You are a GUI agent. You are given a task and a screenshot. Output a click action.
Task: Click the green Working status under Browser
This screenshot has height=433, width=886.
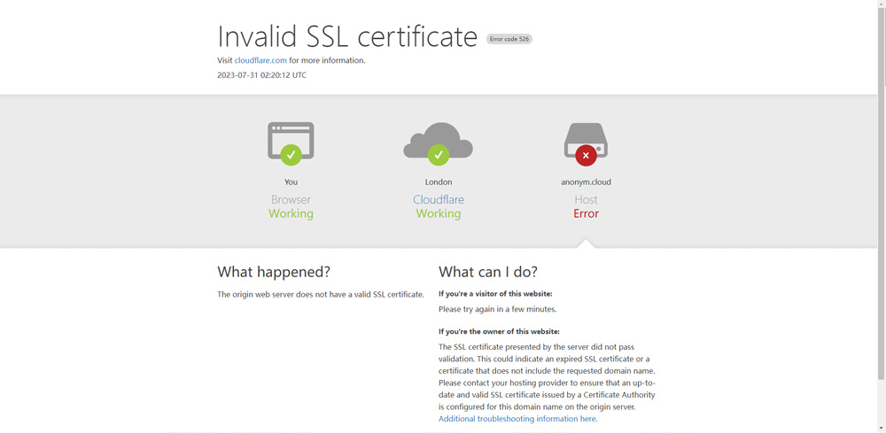(x=291, y=214)
